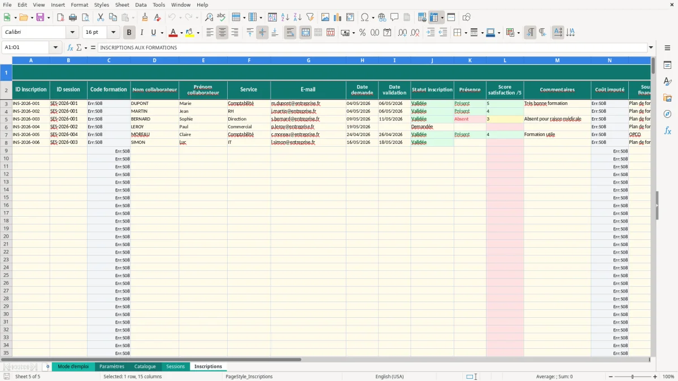
Task: Format the cell as percent
Action: (x=362, y=33)
